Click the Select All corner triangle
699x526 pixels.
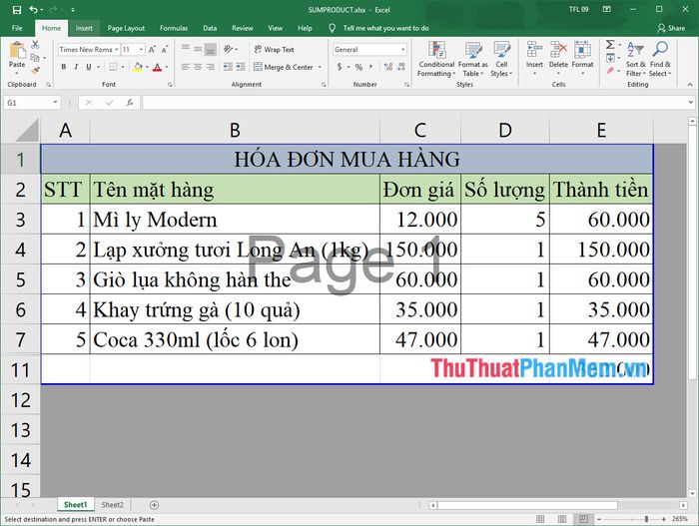click(x=28, y=131)
